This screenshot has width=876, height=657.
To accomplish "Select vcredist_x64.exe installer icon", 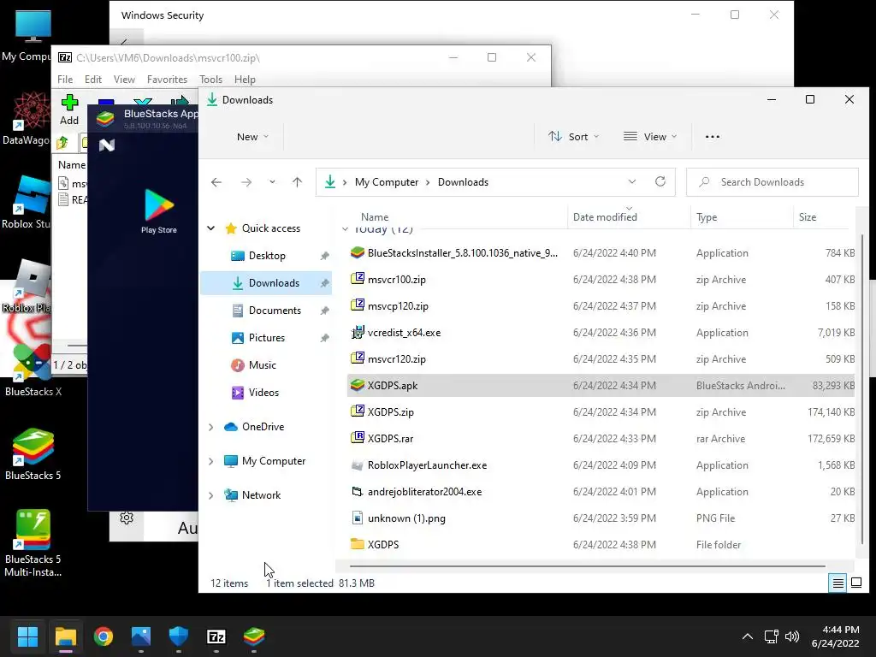I will pos(357,333).
